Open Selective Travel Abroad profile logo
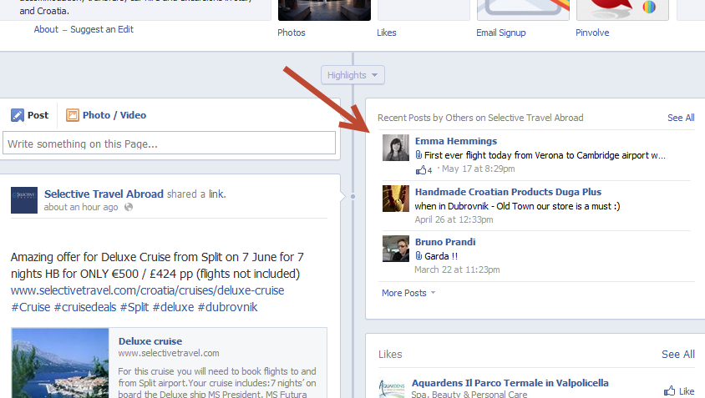Image resolution: width=705 pixels, height=398 pixels. point(24,200)
